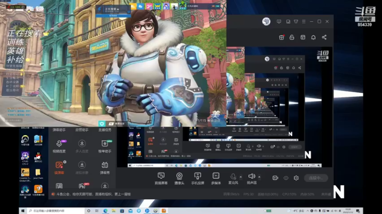Open the Phone Screen Cast (手机投屏) source

coord(198,178)
